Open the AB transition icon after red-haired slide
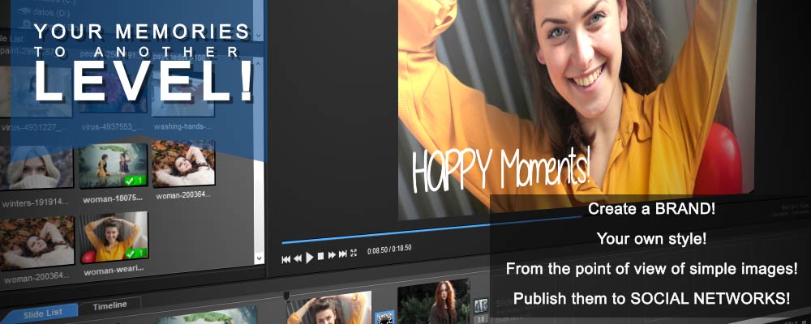 click(x=481, y=305)
